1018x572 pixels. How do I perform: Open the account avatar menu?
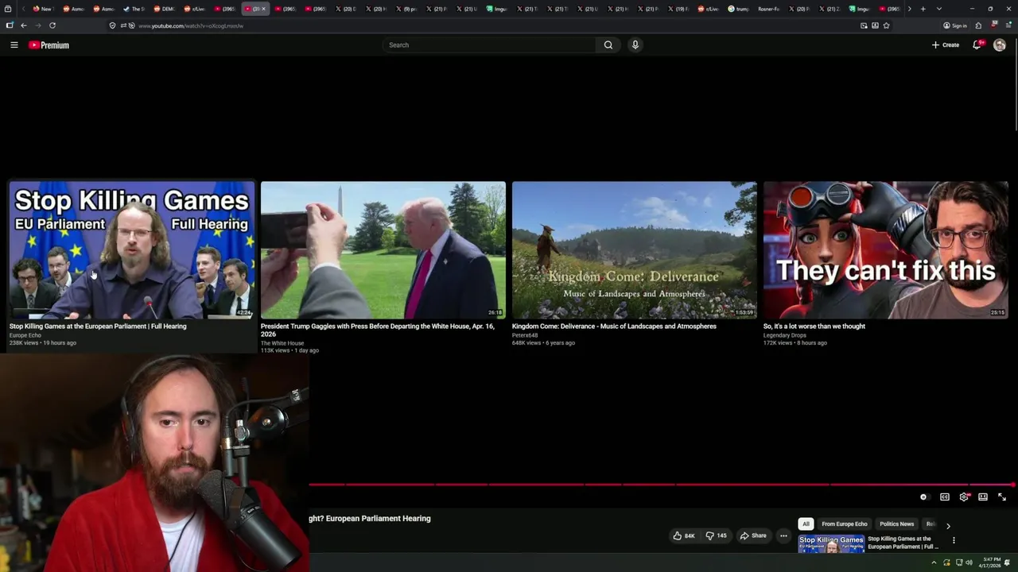[x=1000, y=45]
